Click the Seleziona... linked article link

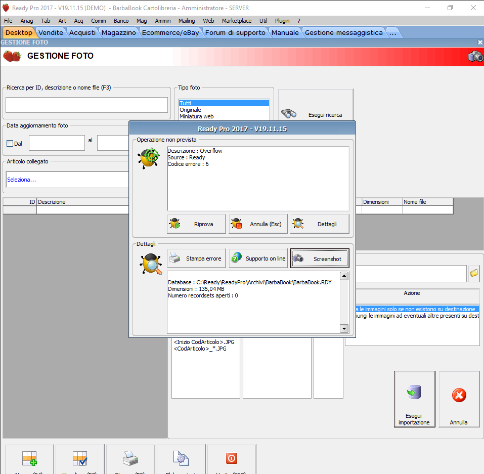pos(22,180)
